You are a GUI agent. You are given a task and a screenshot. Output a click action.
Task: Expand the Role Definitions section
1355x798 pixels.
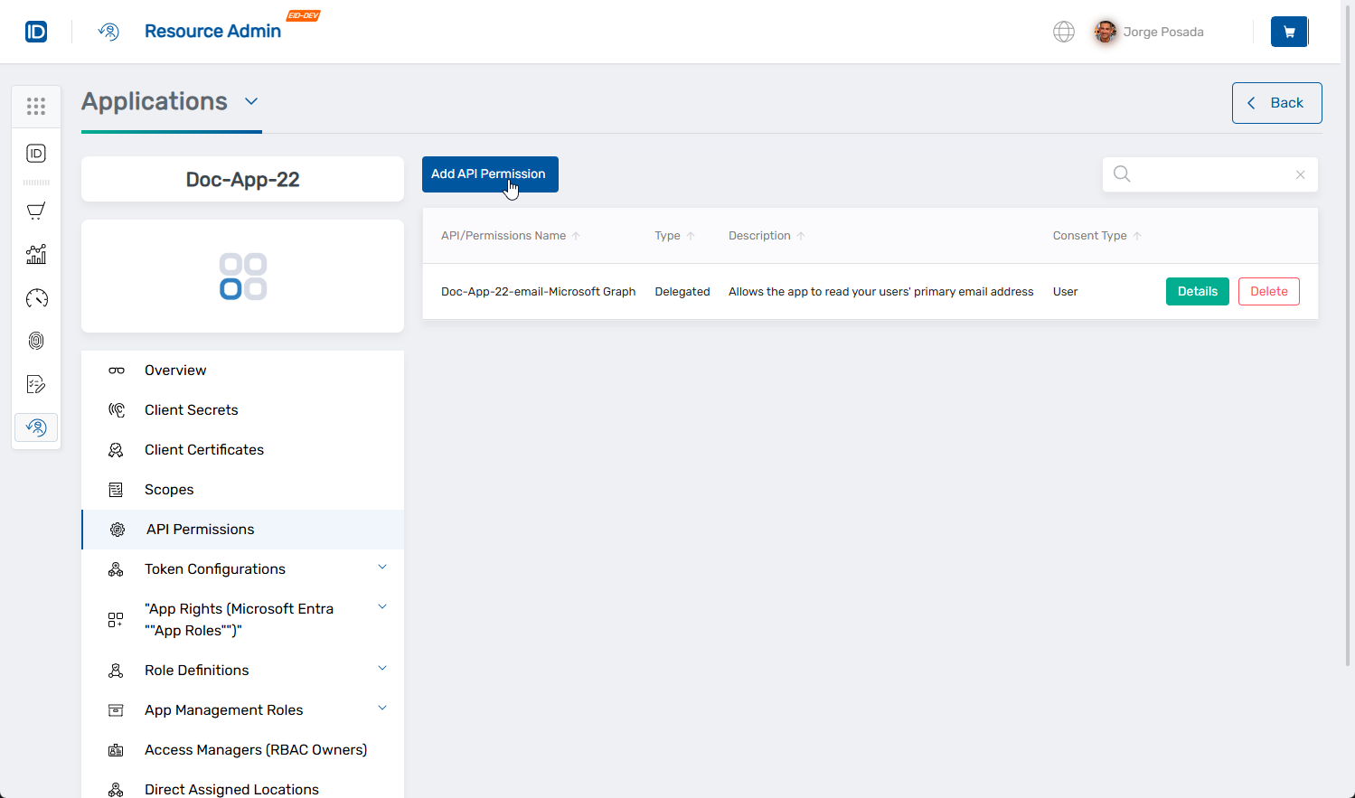point(381,667)
